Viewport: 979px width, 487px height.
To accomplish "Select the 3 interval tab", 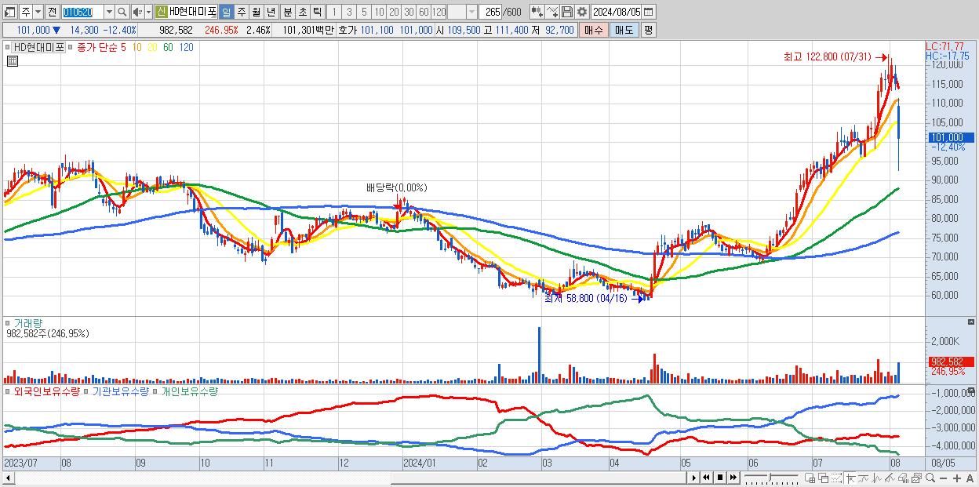I will click(349, 12).
